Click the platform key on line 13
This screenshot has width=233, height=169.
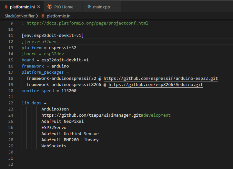click(x=32, y=48)
